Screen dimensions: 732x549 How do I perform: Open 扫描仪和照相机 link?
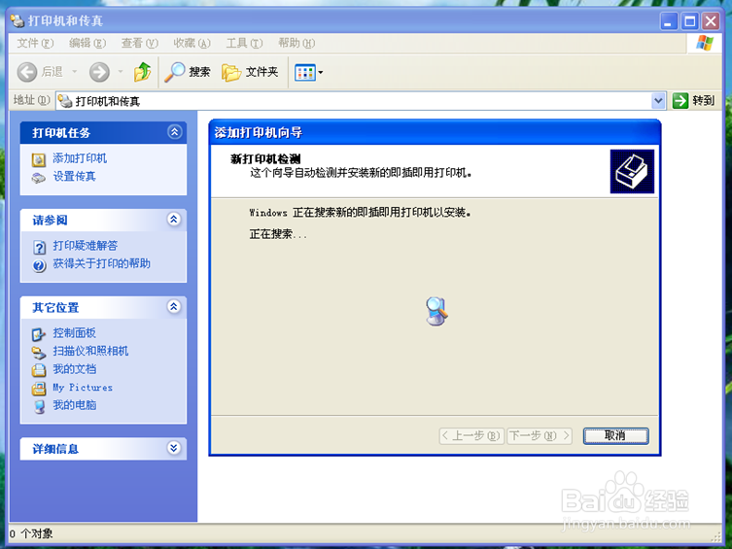[x=90, y=351]
